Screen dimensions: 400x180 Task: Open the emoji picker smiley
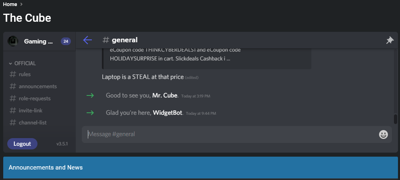tap(383, 134)
